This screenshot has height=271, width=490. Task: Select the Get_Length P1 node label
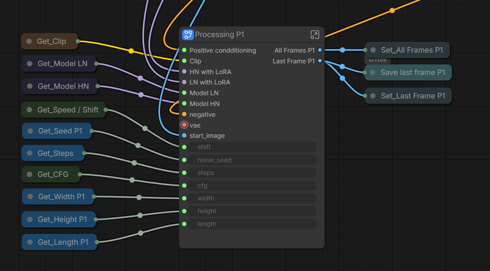63,242
